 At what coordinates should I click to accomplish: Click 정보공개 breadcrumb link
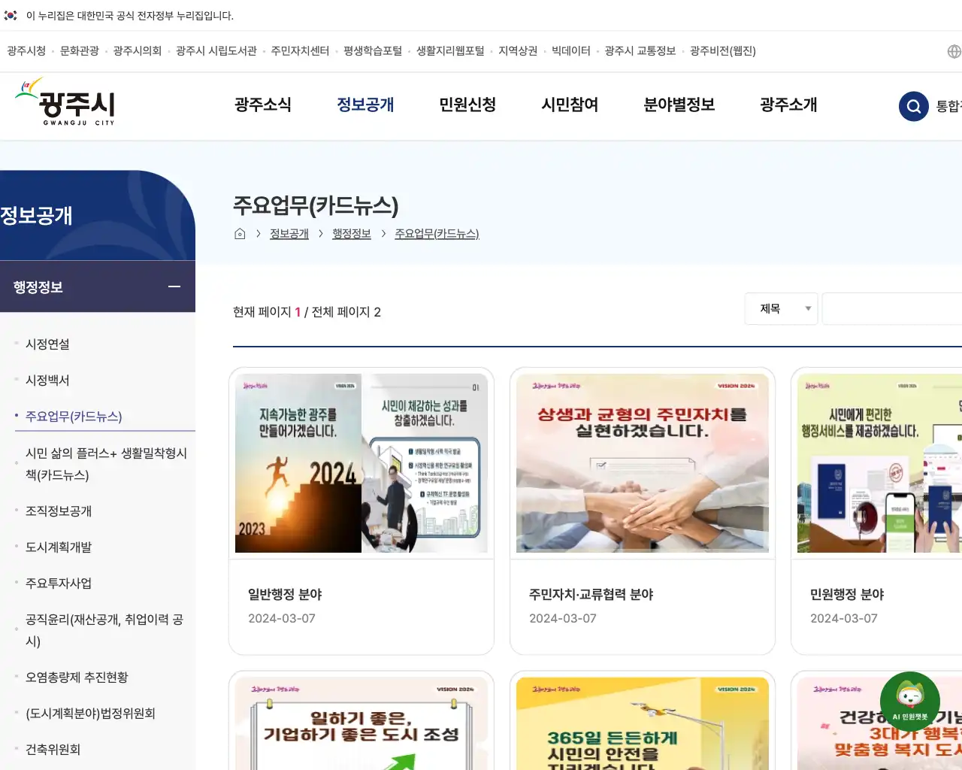289,234
